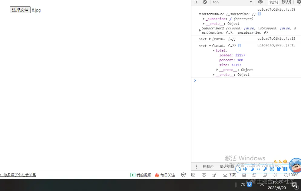Open first uploadToQiNiu.js:15 source link

[276, 39]
